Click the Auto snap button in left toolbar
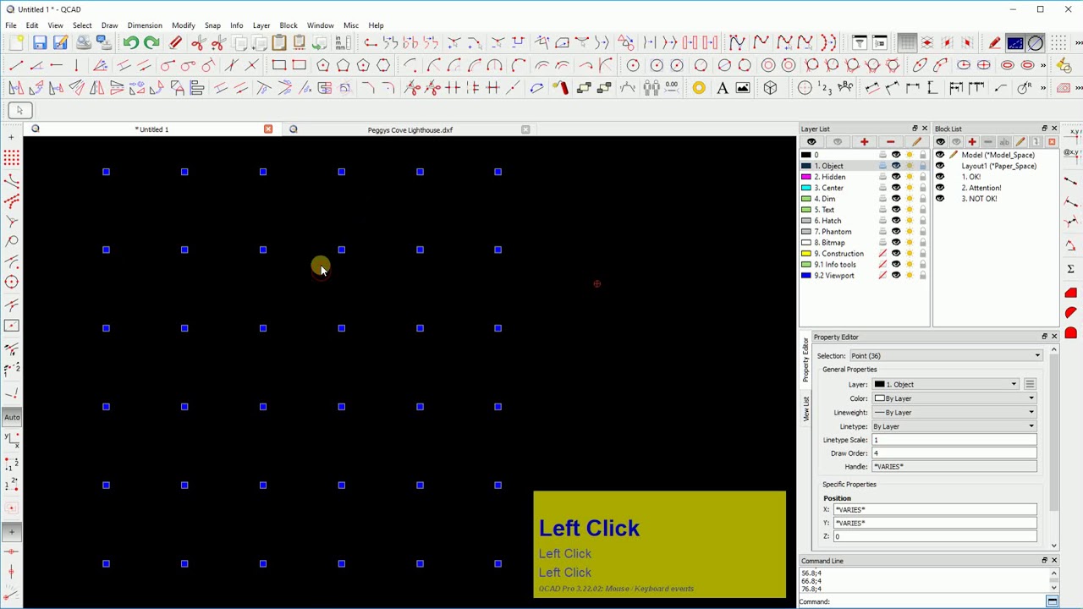 click(12, 417)
